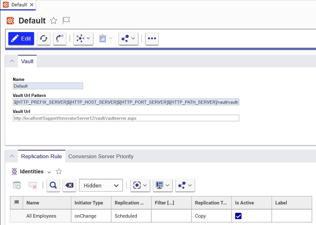Image resolution: width=316 pixels, height=225 pixels.
Task: Sort by Replication ... column header
Action: pyautogui.click(x=131, y=203)
